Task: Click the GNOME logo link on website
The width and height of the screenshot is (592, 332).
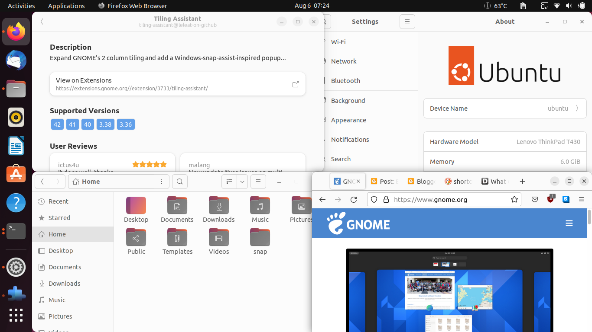Action: pos(358,223)
